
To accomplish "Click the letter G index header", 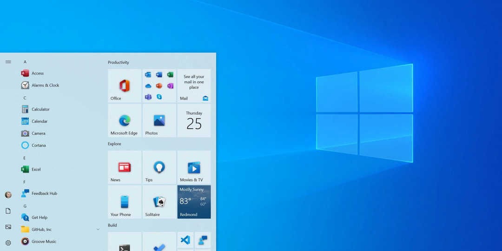I will click(x=25, y=206).
